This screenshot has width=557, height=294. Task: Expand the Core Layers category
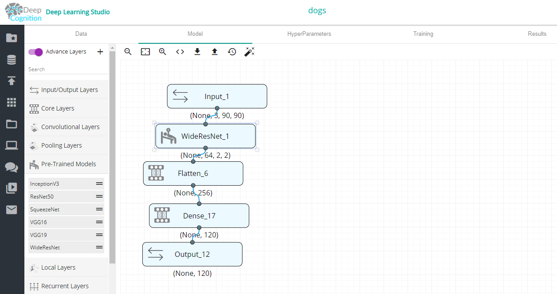[58, 108]
